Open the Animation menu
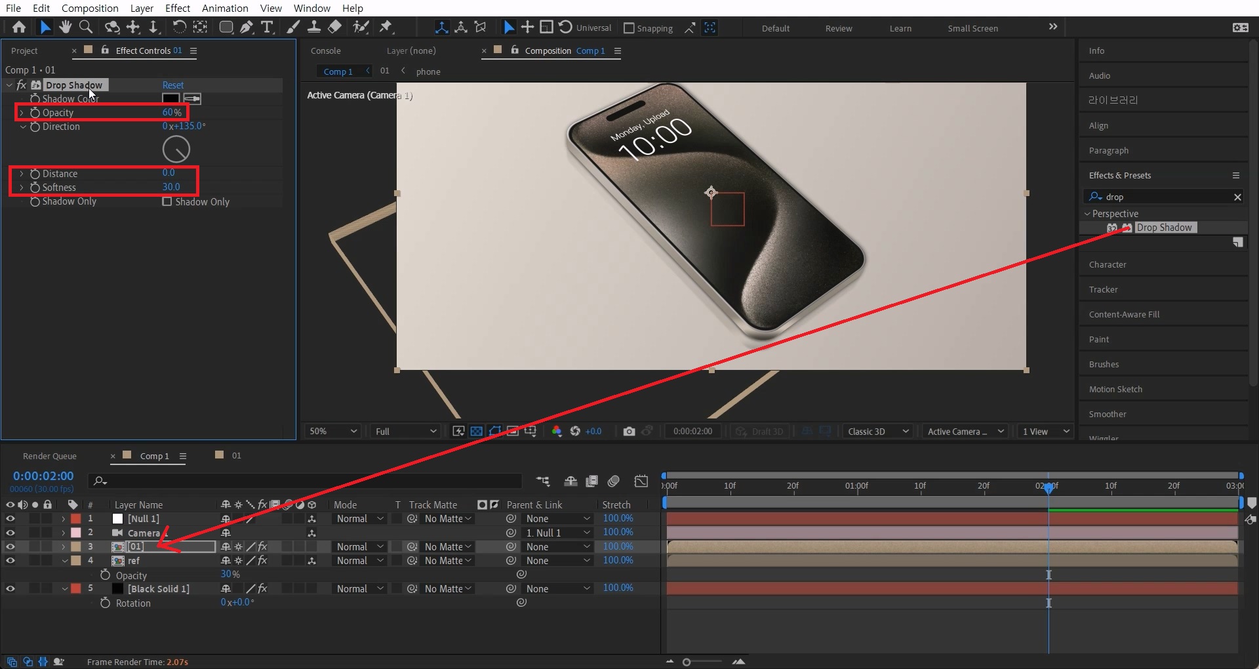This screenshot has width=1259, height=669. [x=225, y=8]
